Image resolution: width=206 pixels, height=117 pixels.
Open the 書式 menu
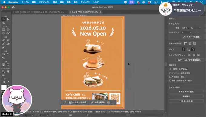click(55, 2)
